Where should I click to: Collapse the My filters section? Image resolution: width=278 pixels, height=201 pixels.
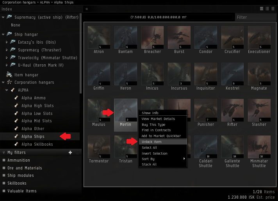[x=4, y=152]
